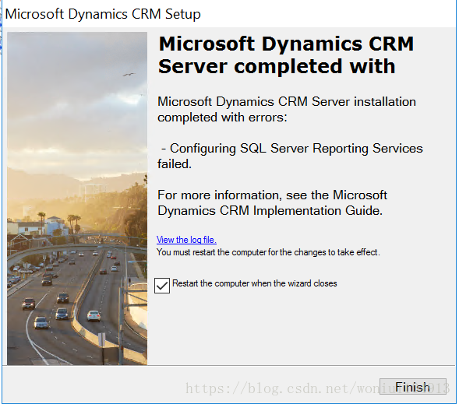Screen dimensions: 459x404
Task: Uncheck Restart the computer when wizard closes
Action: click(x=162, y=286)
